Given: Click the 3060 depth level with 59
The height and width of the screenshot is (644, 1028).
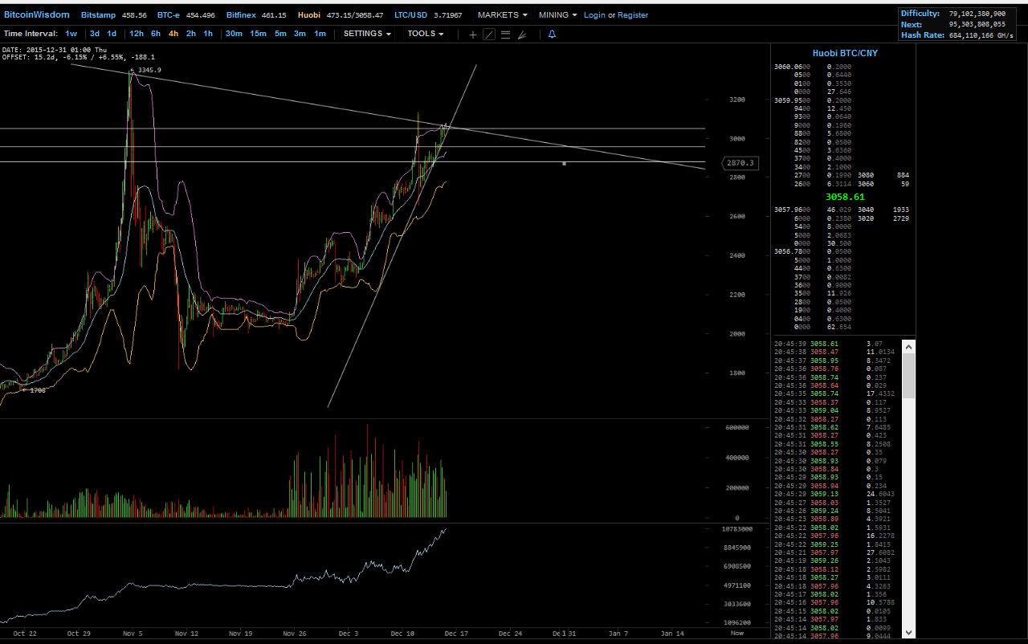Looking at the screenshot, I should [883, 184].
